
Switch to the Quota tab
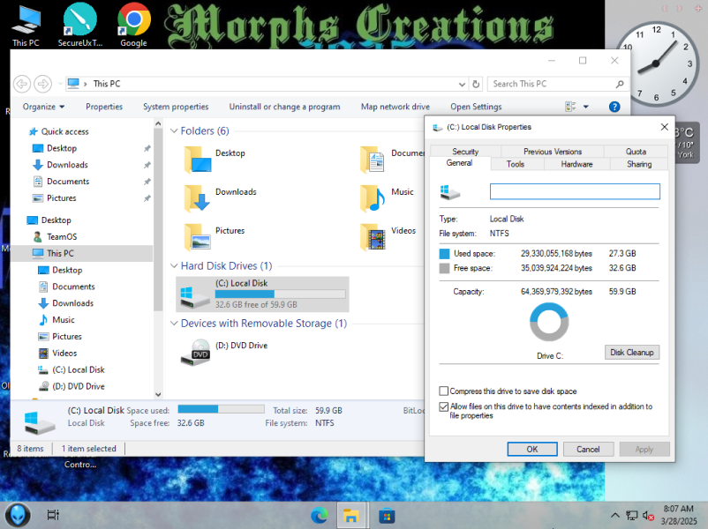(x=636, y=152)
